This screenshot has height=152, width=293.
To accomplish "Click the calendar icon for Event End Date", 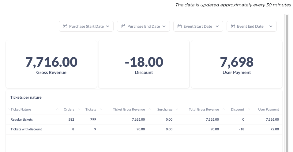I will tap(233, 26).
